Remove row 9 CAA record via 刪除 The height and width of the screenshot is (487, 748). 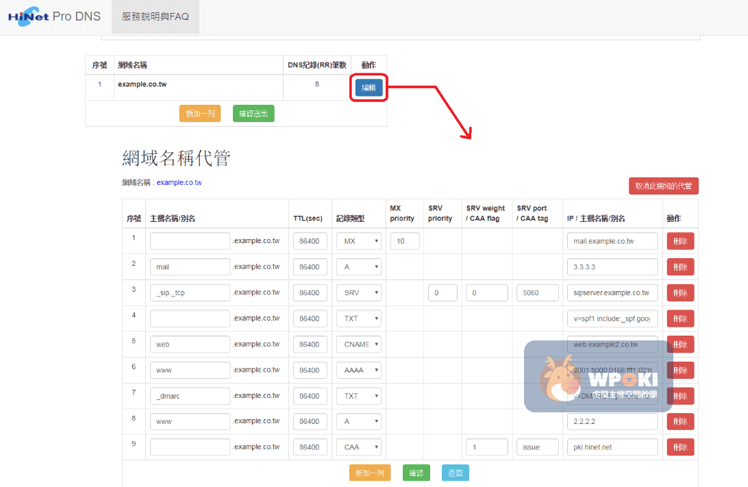coord(680,447)
